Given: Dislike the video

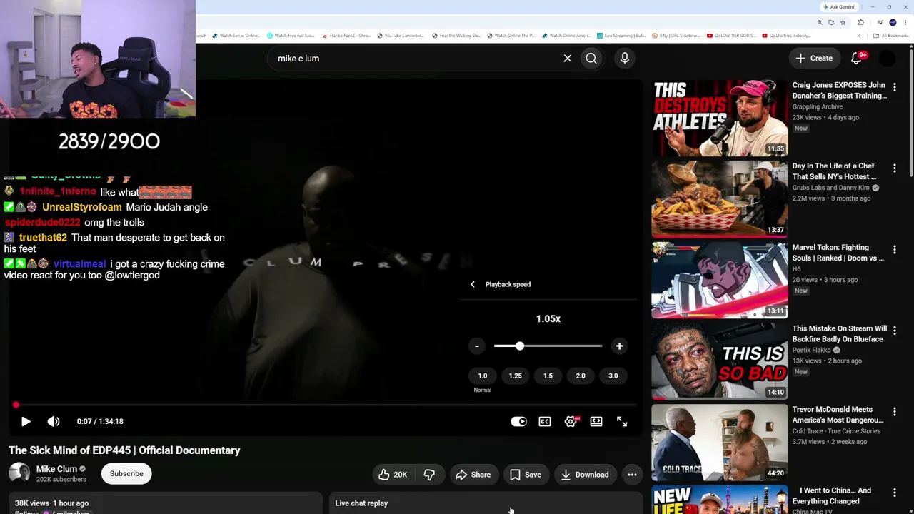Looking at the screenshot, I should [x=429, y=475].
